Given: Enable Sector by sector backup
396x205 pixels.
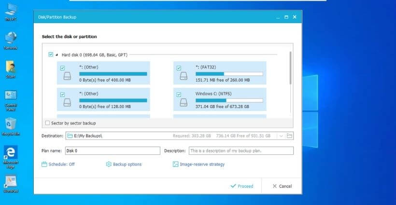Looking at the screenshot, I should tap(47, 123).
